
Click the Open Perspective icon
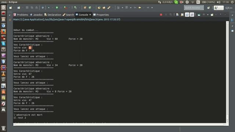[209, 8]
